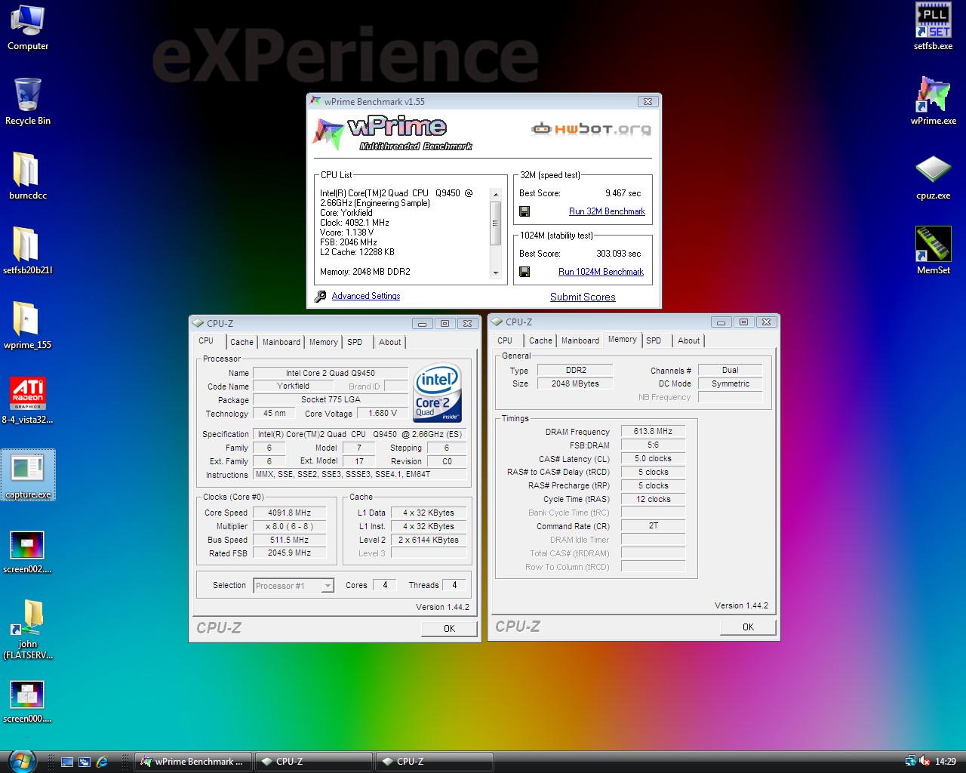
Task: Select the ATI Radeon 8-4_vista32 installer icon
Action: (x=28, y=400)
